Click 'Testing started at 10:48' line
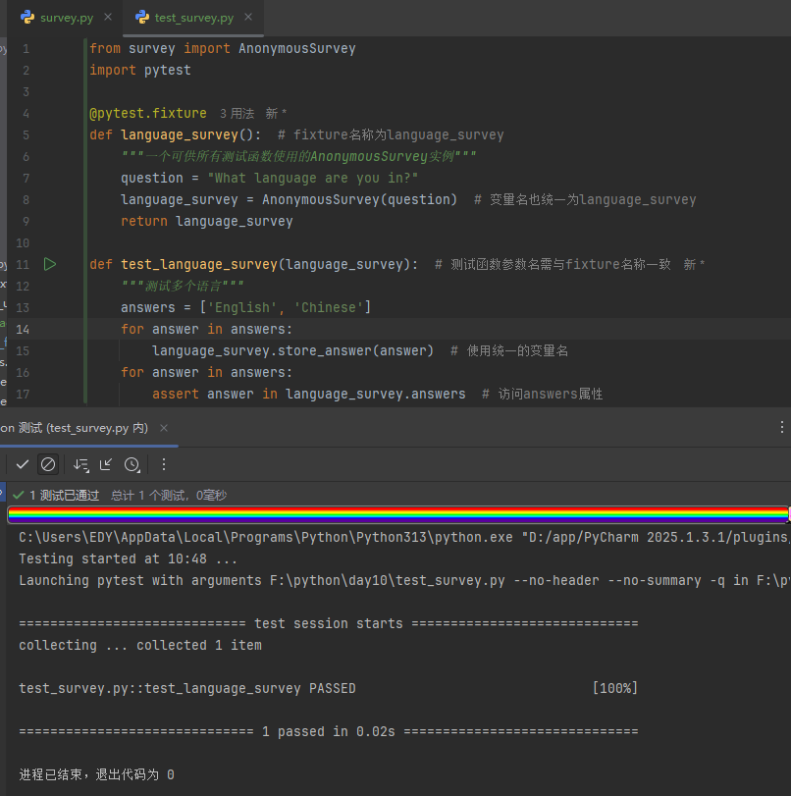 pos(128,558)
